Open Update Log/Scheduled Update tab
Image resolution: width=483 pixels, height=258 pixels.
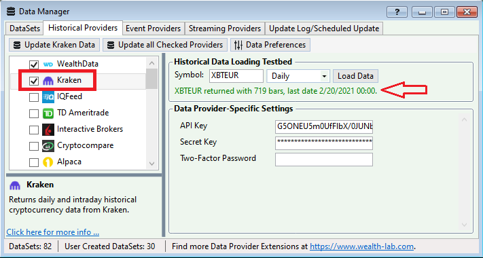pos(324,29)
